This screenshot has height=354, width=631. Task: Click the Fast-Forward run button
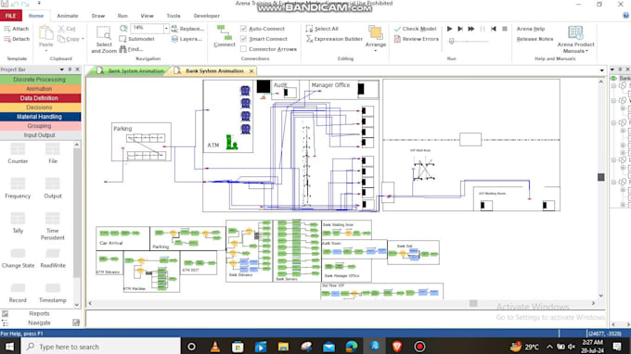pos(470,29)
